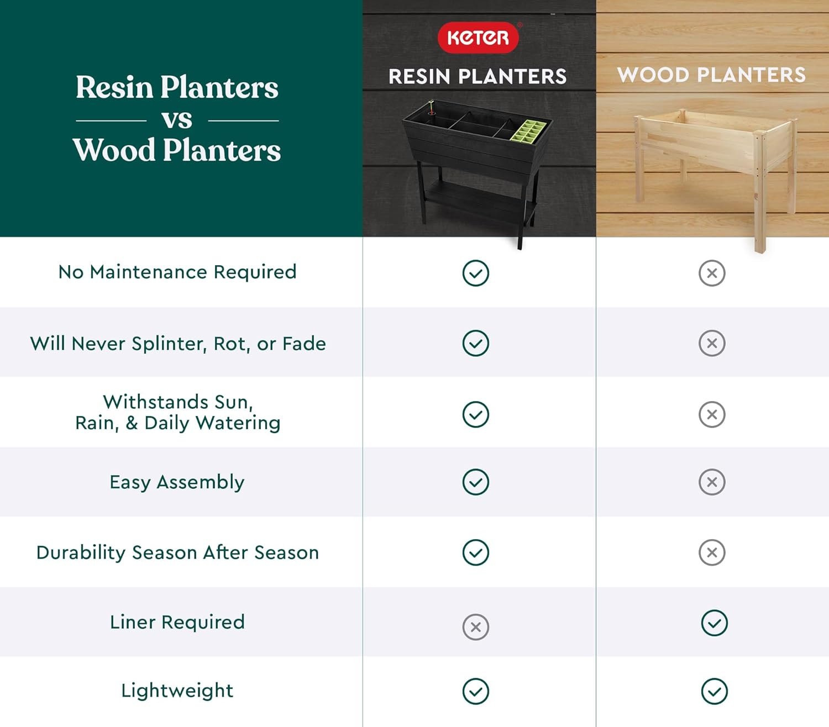Click resin checkmark for Will Never Splinter row
Screen dimensions: 829x727
click(x=476, y=343)
